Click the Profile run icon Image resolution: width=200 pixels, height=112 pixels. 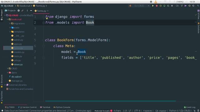(164, 6)
